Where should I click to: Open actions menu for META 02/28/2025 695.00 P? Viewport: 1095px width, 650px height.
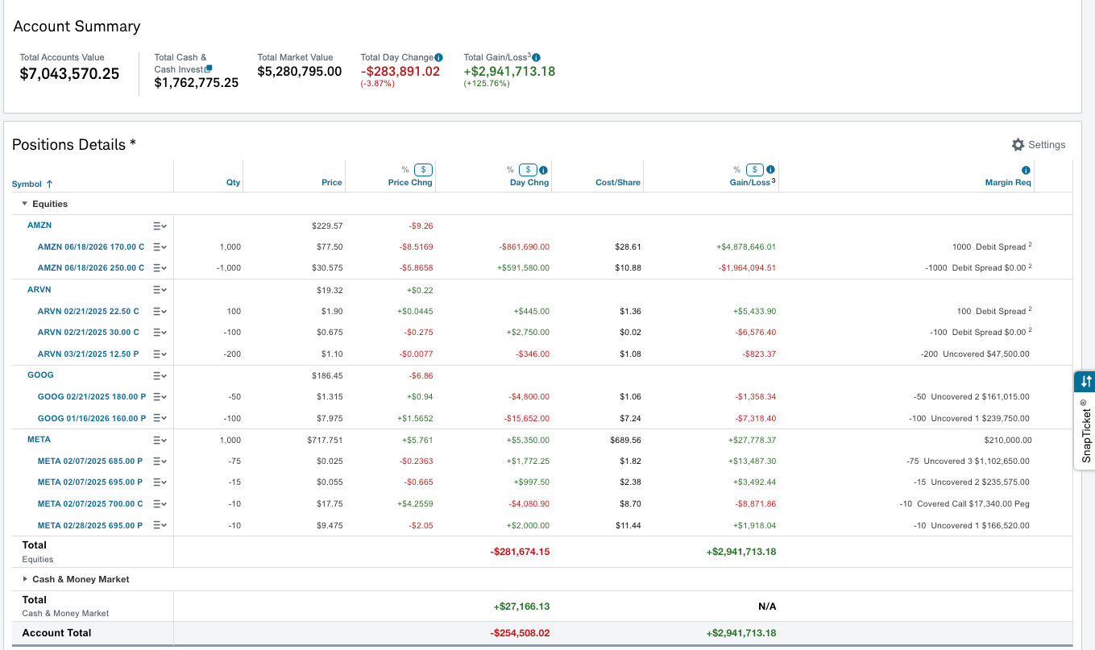(160, 526)
